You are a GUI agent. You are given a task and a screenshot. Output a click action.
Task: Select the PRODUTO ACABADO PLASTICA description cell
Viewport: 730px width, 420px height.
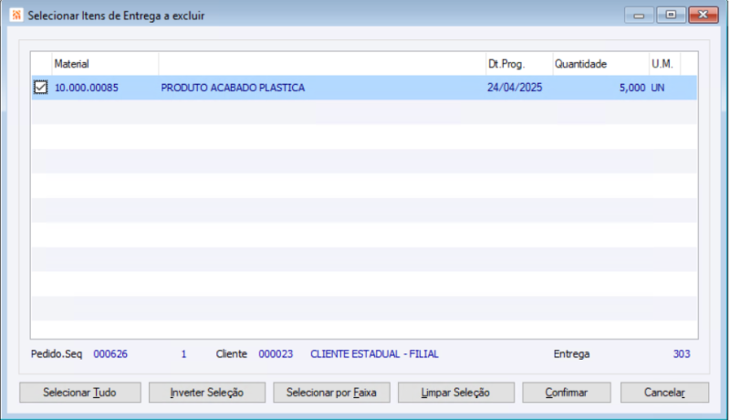(x=233, y=88)
